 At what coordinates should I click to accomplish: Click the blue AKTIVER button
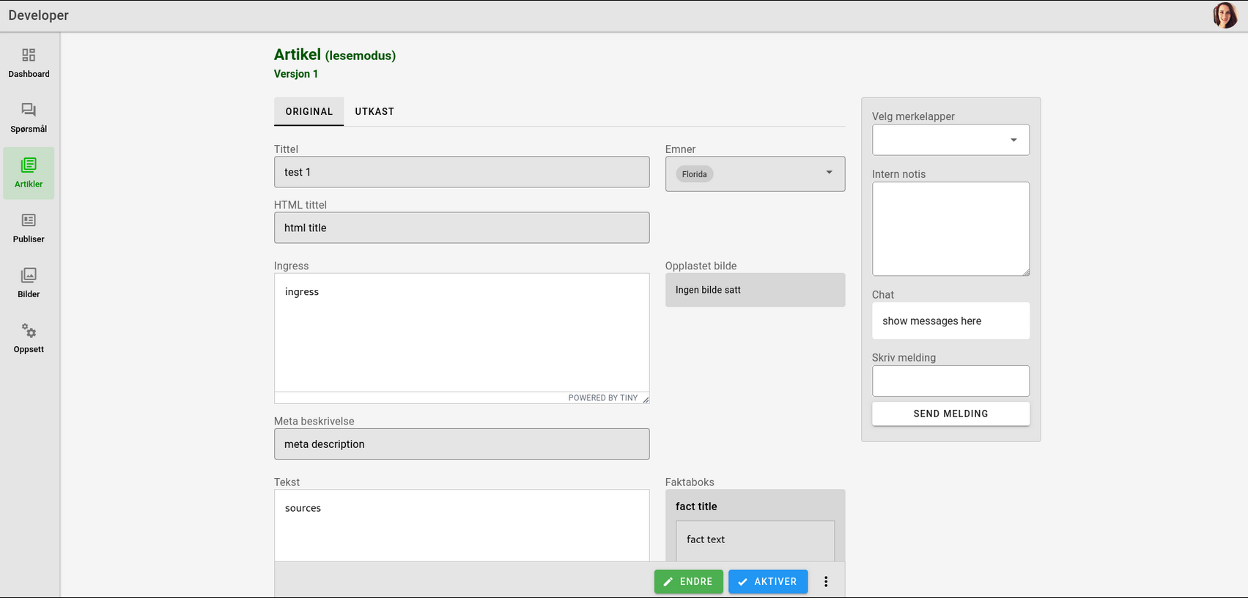coord(767,582)
